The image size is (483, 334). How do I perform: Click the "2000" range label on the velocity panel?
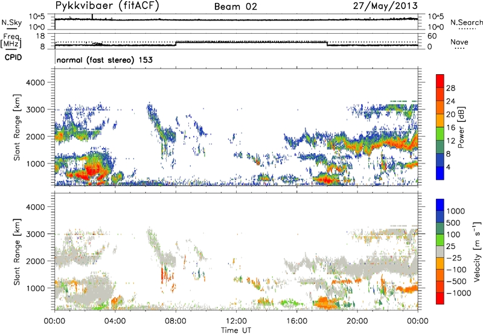point(35,261)
